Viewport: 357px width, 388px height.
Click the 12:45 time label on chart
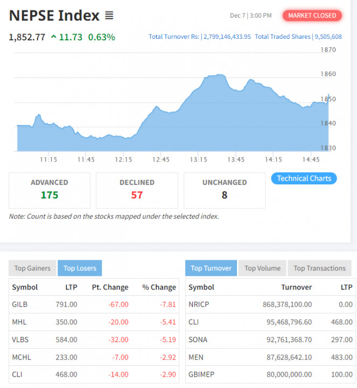(x=160, y=160)
